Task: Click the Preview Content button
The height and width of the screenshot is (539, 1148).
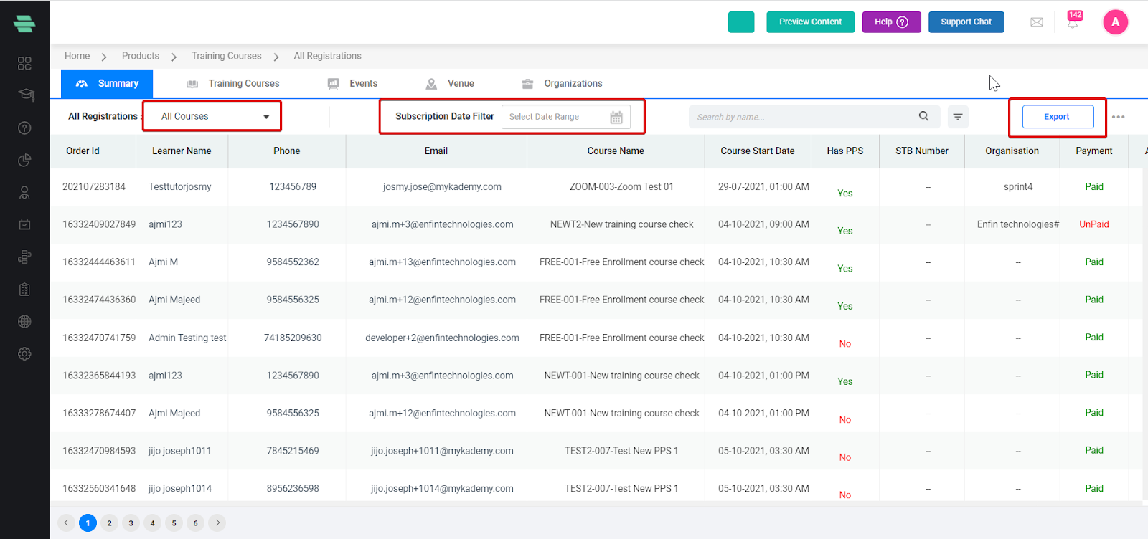Action: 810,22
